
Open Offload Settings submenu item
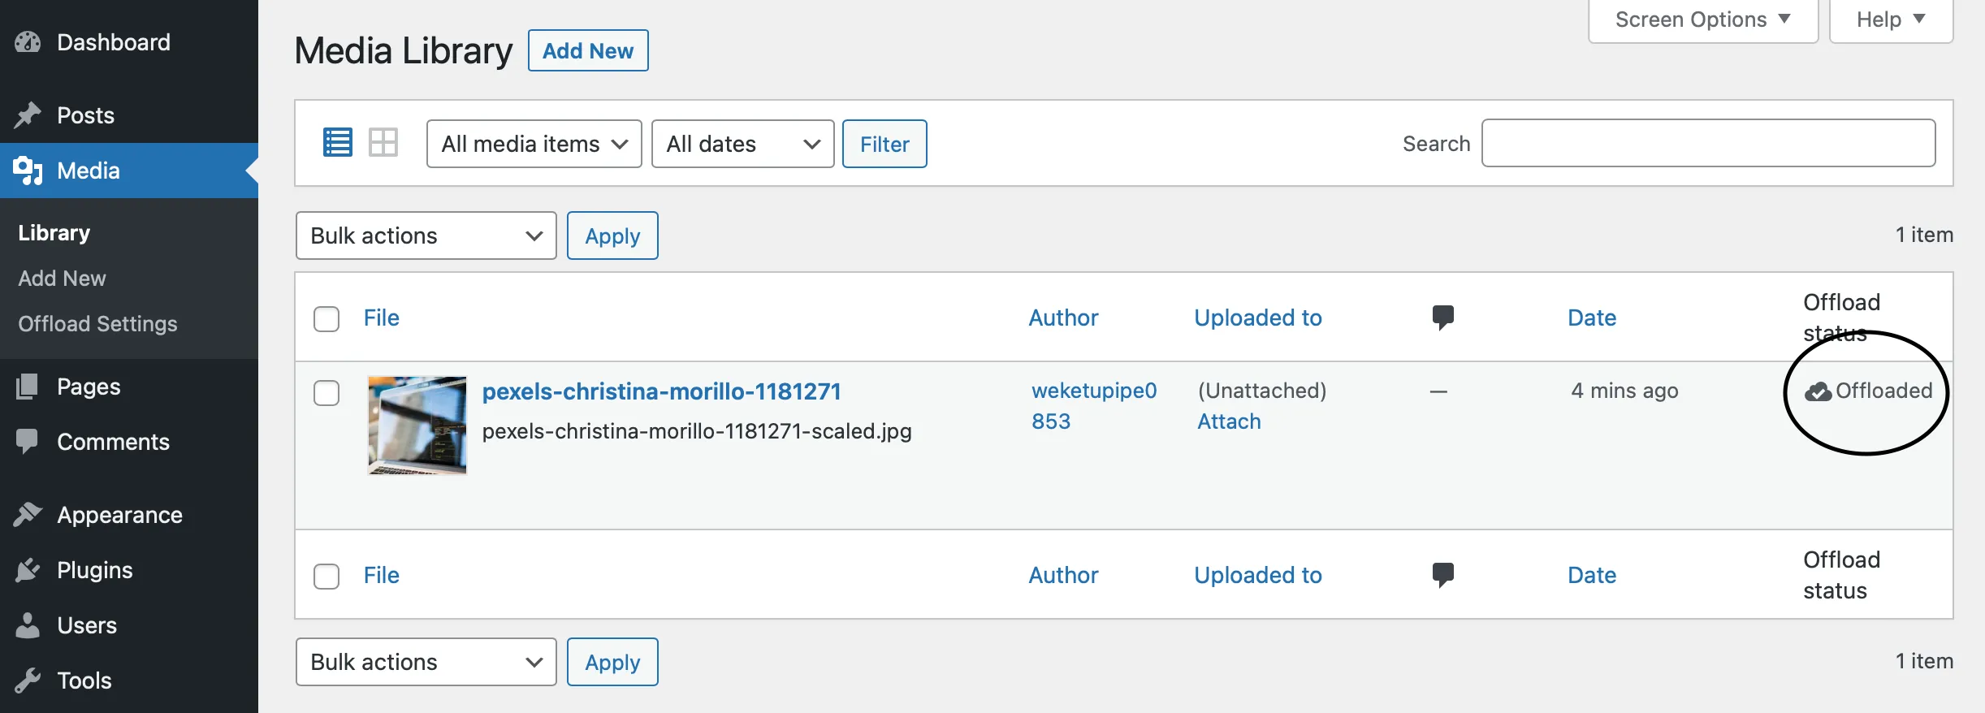coord(97,324)
